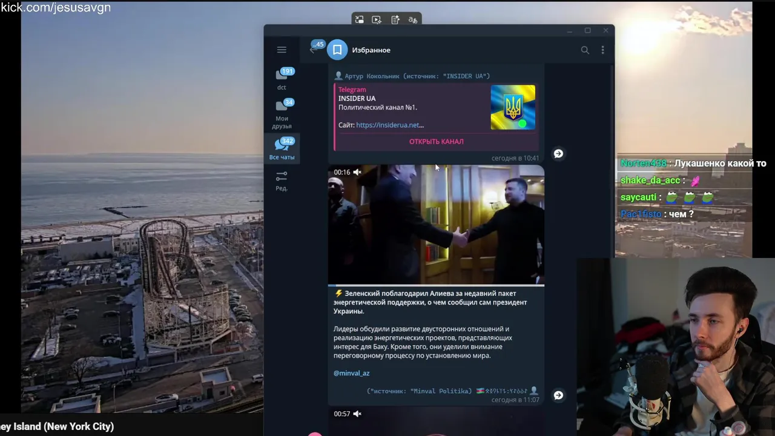
Task: Forward the INSIDER UA message with arrow
Action: 558,154
